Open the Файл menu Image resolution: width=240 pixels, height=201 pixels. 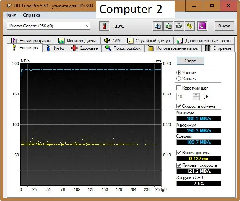coord(11,15)
